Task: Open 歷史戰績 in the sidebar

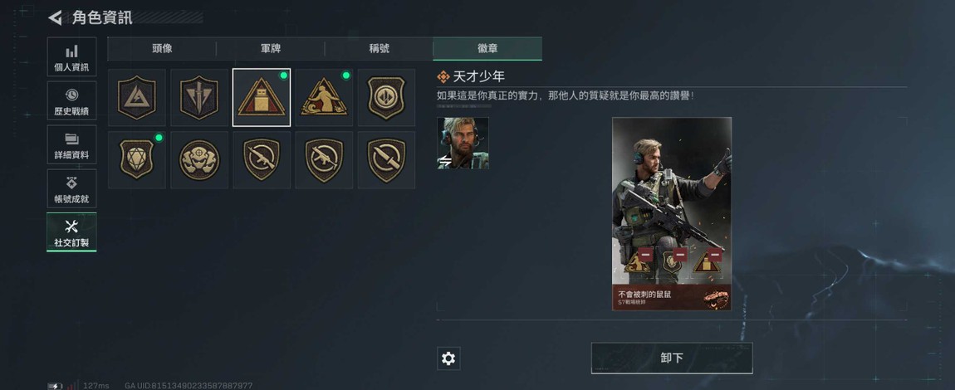Action: (71, 100)
